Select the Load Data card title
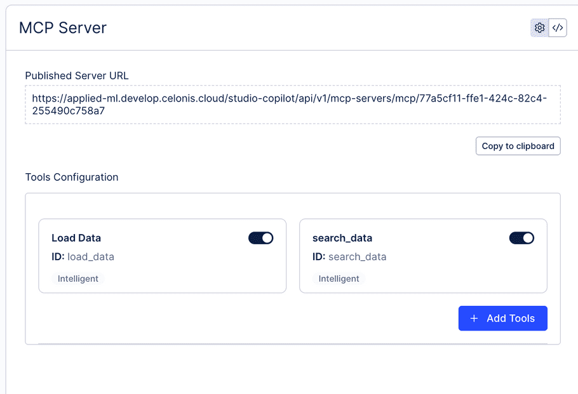Viewport: 578px width, 394px height. pos(76,239)
